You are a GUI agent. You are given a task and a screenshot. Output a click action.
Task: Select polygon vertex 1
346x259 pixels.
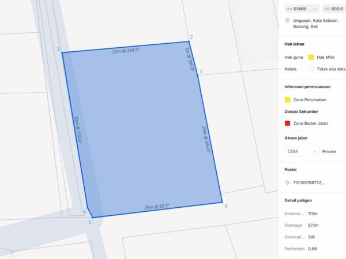click(198, 74)
